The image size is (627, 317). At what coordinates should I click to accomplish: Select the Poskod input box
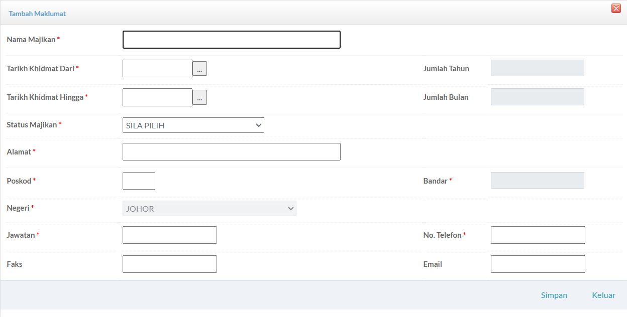pos(139,181)
